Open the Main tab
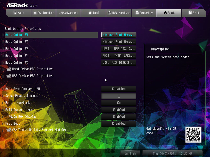The height and width of the screenshot is (157, 210). click(x=19, y=13)
